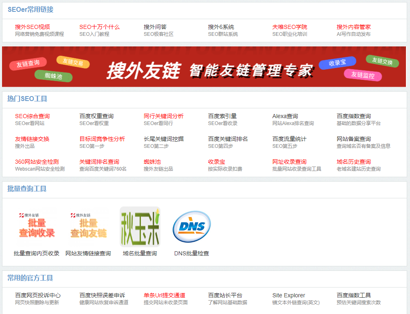Open 网址收录查询 link
The width and height of the screenshot is (410, 314).
coord(289,162)
